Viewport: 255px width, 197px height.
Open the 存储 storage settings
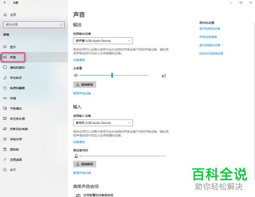(x=34, y=98)
